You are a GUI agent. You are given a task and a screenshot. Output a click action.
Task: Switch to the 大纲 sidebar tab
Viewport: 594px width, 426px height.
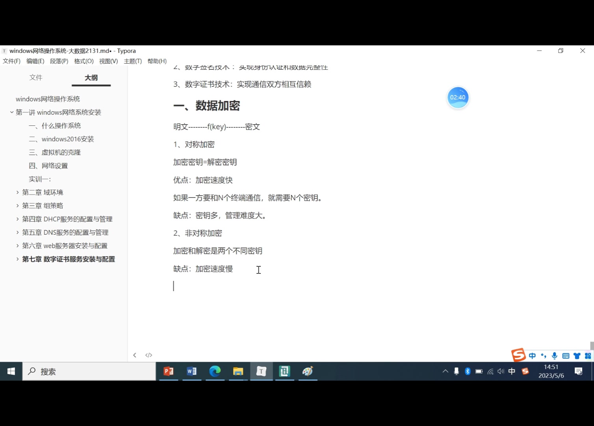(91, 78)
